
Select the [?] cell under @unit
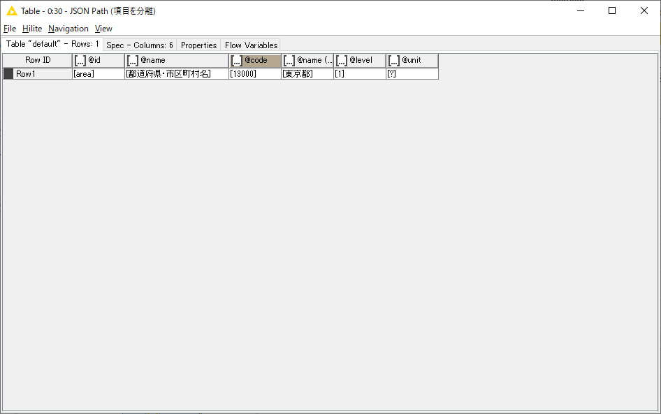(x=412, y=74)
